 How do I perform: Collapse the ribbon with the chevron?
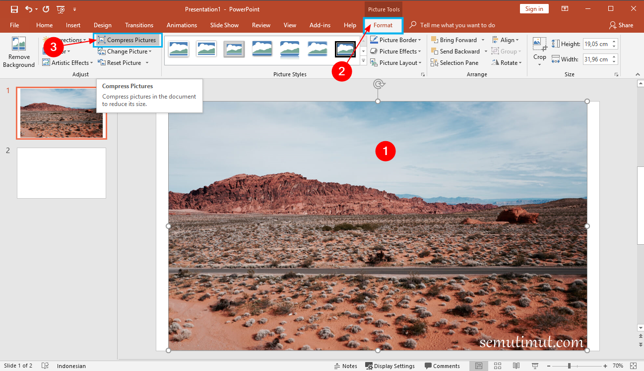(638, 74)
